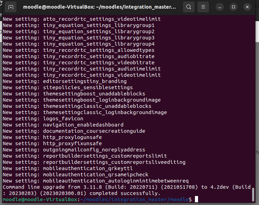Maximize the terminal window
The width and height of the screenshot is (259, 205).
(x=234, y=7)
